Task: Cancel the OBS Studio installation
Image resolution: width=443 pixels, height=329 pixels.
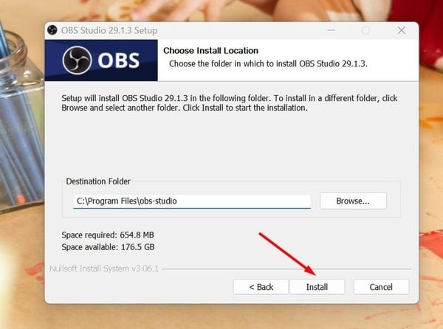Action: pos(381,287)
